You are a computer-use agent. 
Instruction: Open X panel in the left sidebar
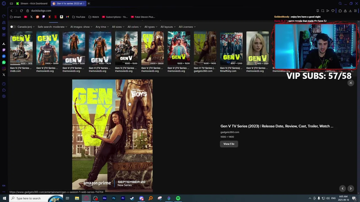4,75
